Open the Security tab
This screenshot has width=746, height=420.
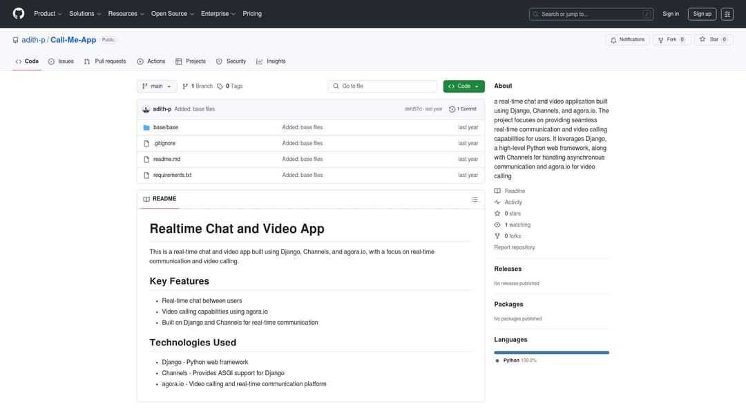click(231, 61)
